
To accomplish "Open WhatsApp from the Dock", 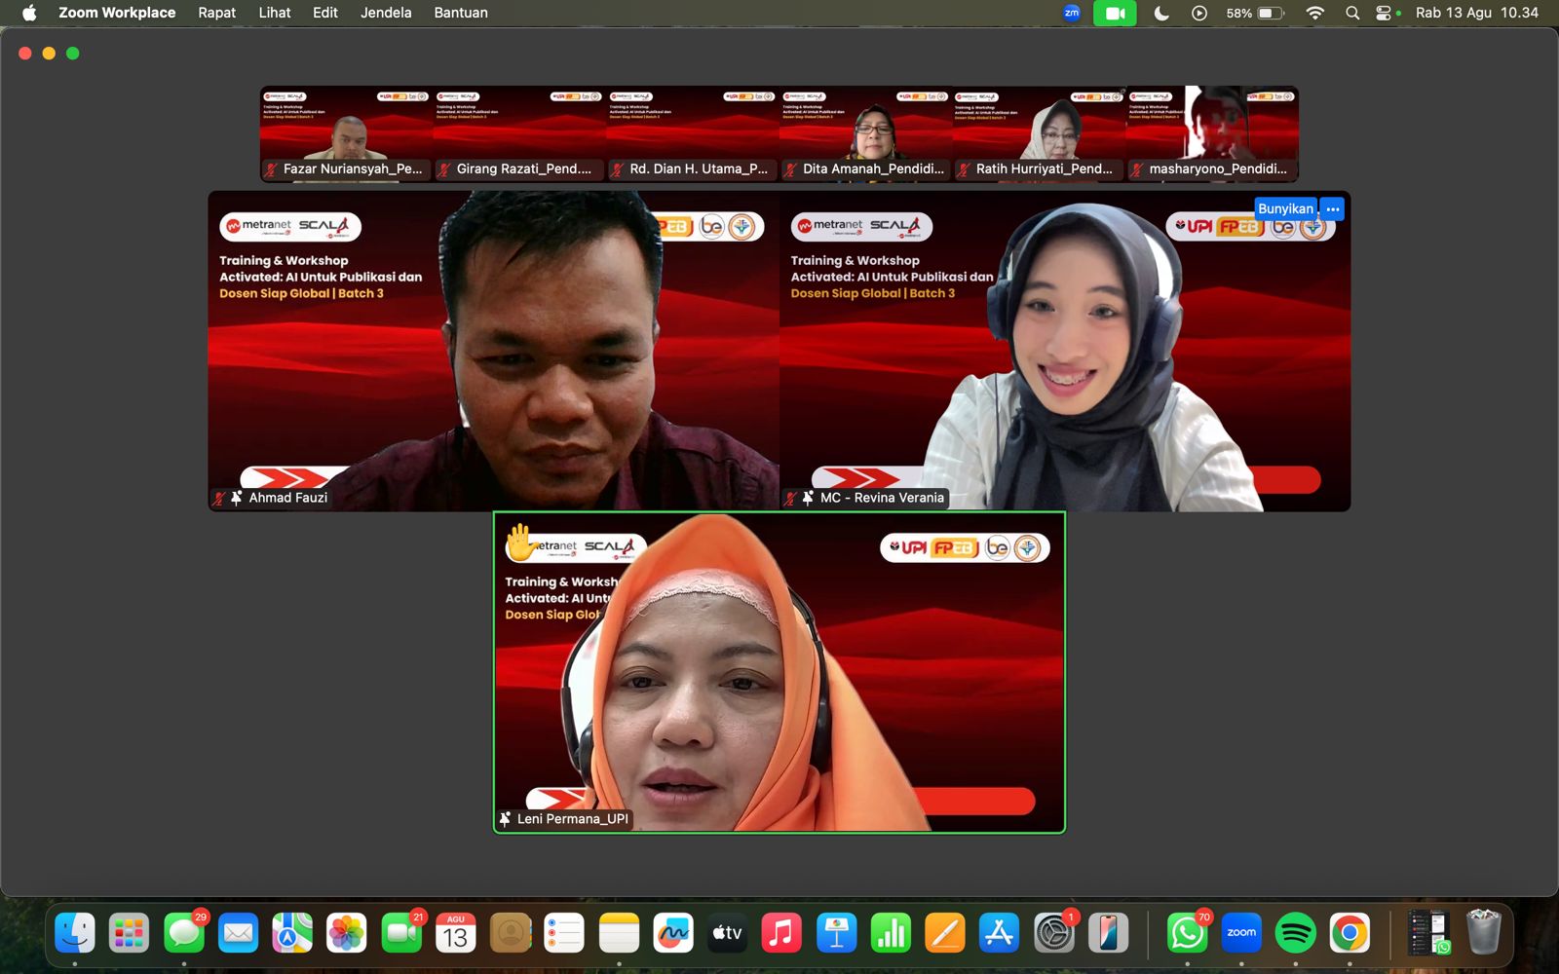I will point(1187,933).
